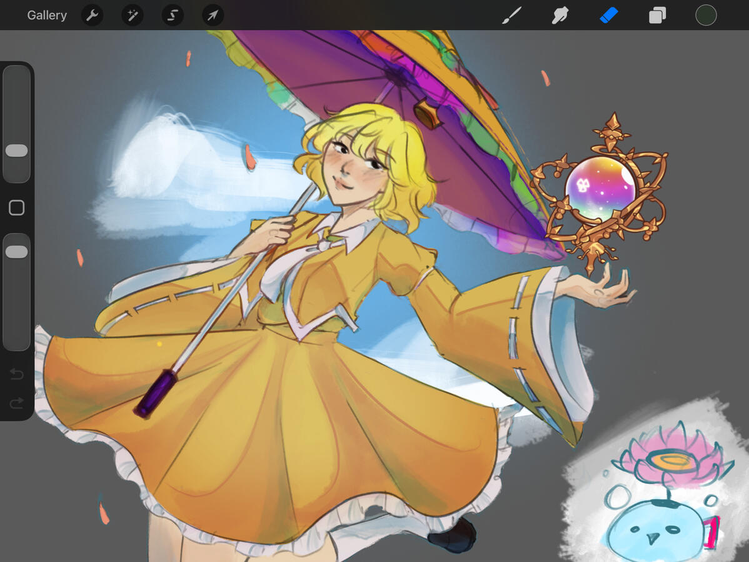This screenshot has width=749, height=562.
Task: Select the Eraser tool
Action: point(608,15)
